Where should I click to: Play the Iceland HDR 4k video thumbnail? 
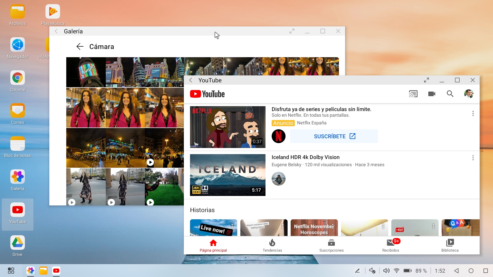228,175
